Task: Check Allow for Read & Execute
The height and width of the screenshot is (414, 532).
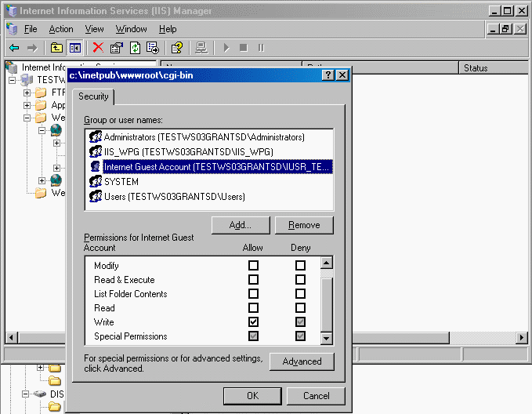Action: 253,279
